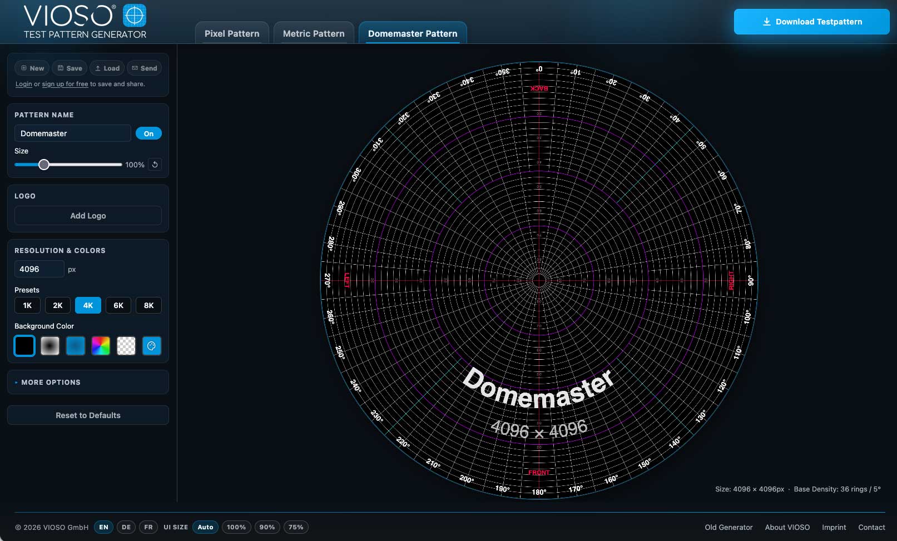This screenshot has width=897, height=541.
Task: Click the Domemaster preview pattern image
Action: pos(539,280)
